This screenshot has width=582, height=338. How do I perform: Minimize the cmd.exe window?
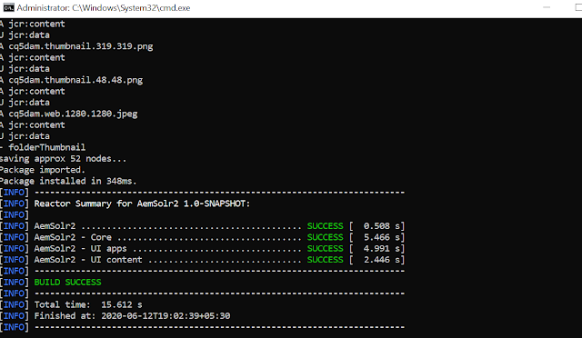coord(547,7)
